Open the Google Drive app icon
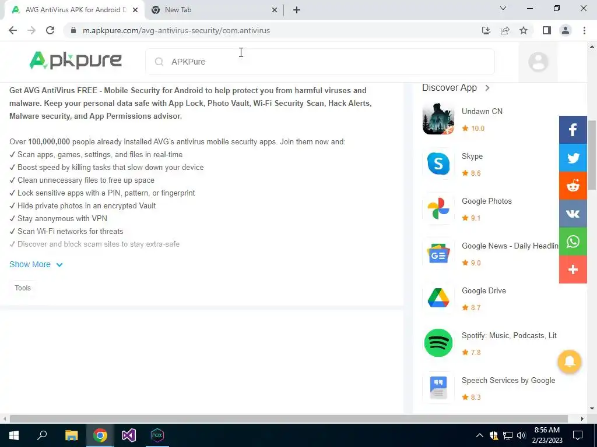The image size is (597, 447). (438, 298)
